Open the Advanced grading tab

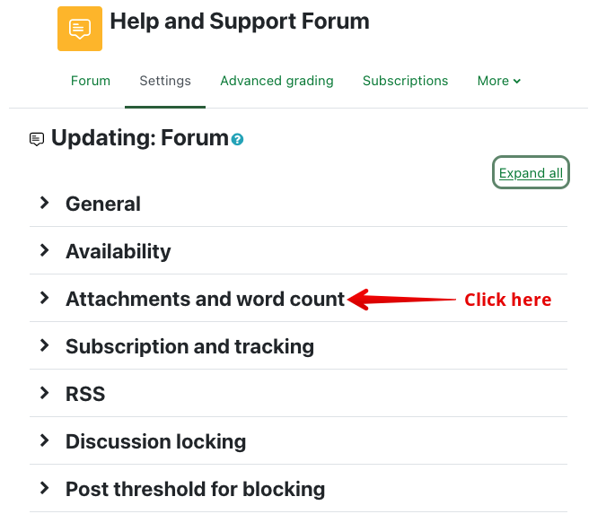click(277, 81)
